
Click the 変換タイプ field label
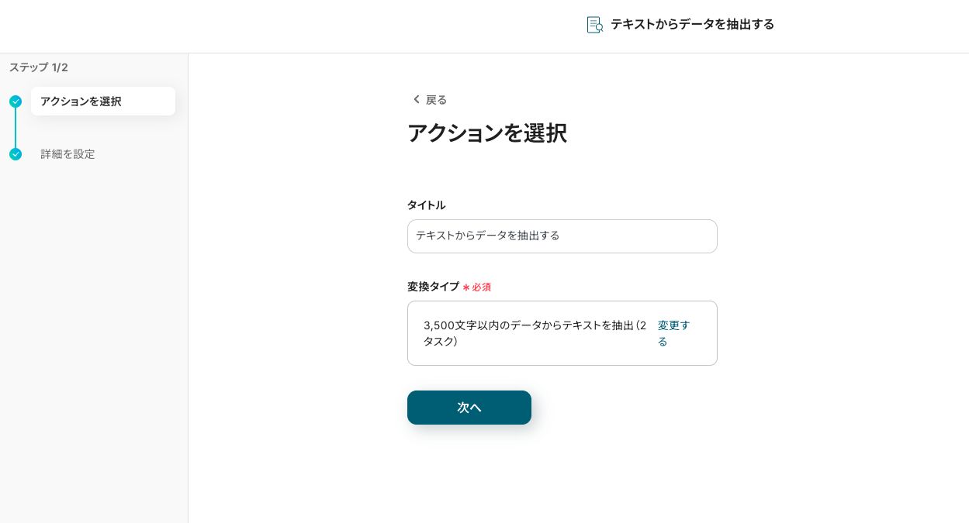tap(433, 287)
